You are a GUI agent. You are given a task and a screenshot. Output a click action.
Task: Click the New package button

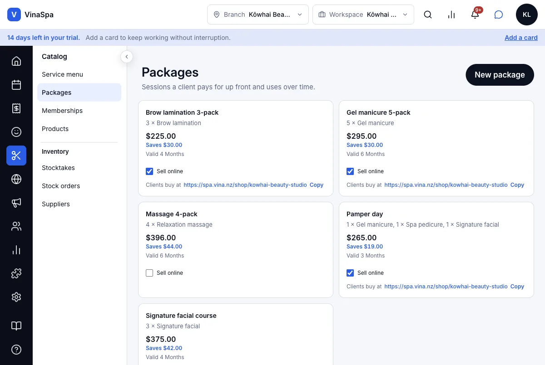click(x=500, y=75)
